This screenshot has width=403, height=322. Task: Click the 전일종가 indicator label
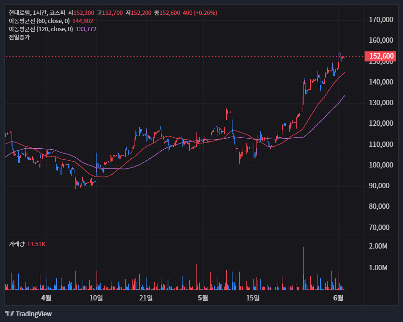point(19,37)
